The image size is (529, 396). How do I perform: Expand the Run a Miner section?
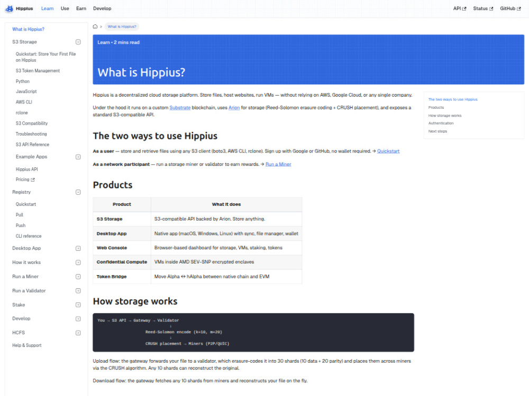tap(78, 277)
